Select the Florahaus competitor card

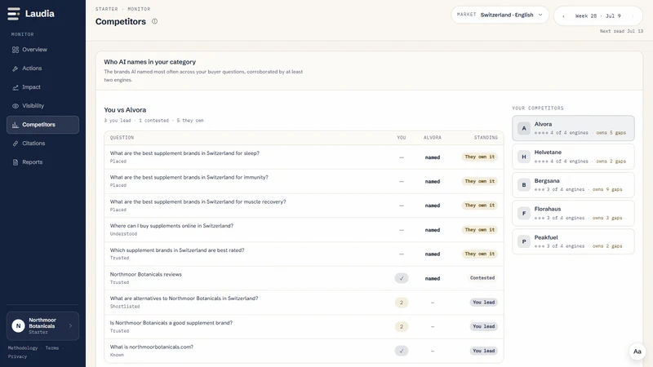coord(573,213)
